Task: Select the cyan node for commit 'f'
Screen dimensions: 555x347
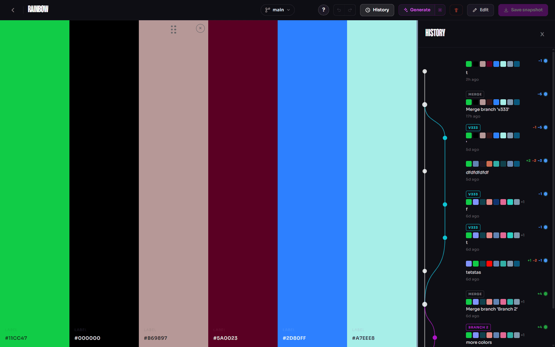Action: pyautogui.click(x=445, y=205)
